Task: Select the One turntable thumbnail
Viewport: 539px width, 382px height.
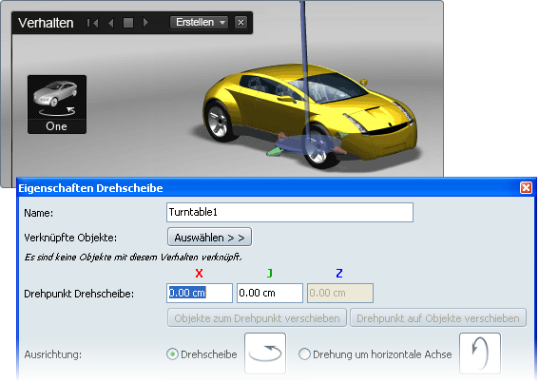Action: click(57, 105)
